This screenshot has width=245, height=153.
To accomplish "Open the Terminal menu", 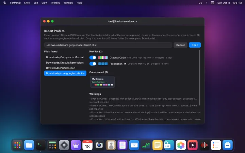I will [x=15, y=3].
